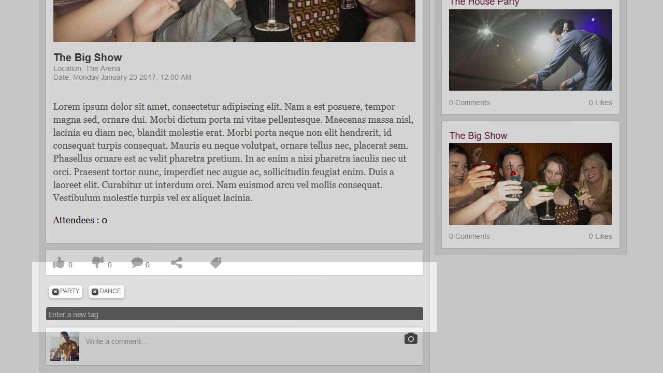Click 'Location: The Arena' text
Screen dimensions: 663x373
[87, 68]
